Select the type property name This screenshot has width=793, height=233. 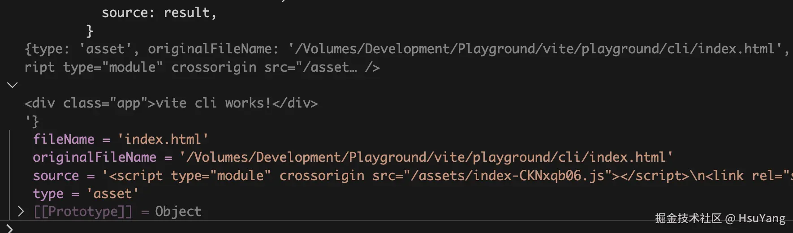click(x=48, y=194)
